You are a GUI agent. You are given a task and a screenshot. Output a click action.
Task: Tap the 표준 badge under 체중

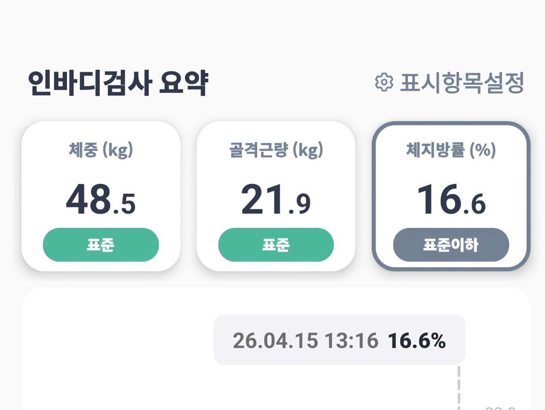tap(101, 245)
